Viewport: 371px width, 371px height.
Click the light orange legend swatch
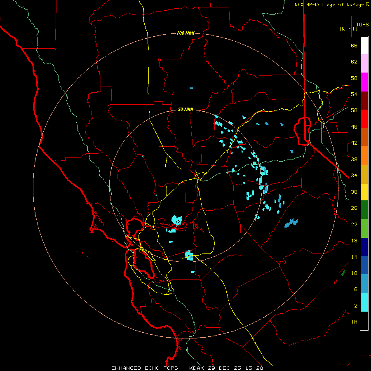(364, 156)
